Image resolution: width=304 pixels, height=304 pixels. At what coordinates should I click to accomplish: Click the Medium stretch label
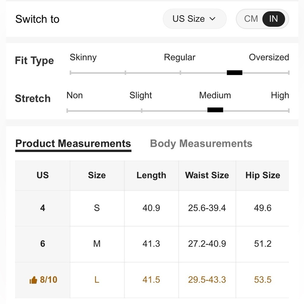point(215,95)
